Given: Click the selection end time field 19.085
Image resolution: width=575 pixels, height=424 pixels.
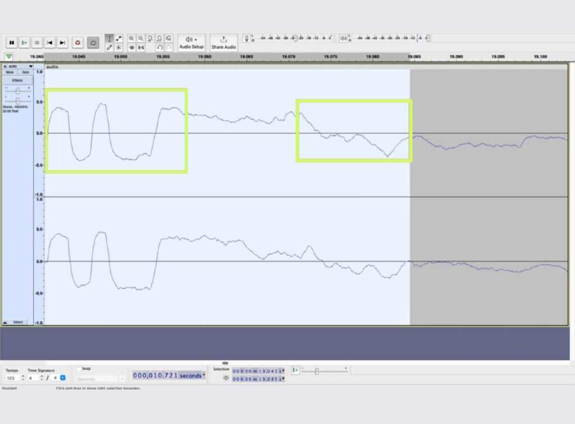Looking at the screenshot, I should (x=256, y=379).
